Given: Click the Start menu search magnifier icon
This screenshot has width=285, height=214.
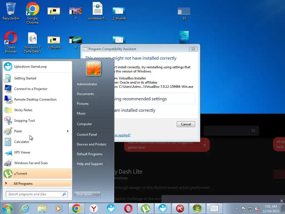Looking at the screenshot, I should pyautogui.click(x=64, y=194).
